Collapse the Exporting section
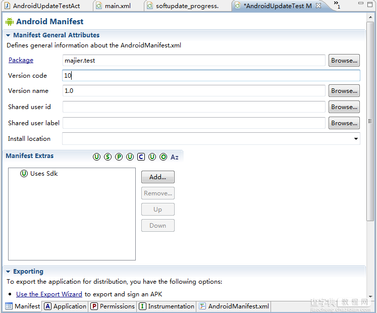The width and height of the screenshot is (377, 313). point(8,272)
